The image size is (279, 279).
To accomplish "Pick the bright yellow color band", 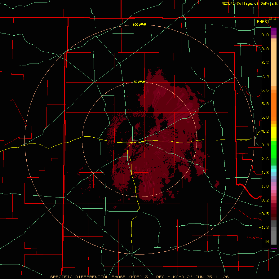I will [x=274, y=133].
